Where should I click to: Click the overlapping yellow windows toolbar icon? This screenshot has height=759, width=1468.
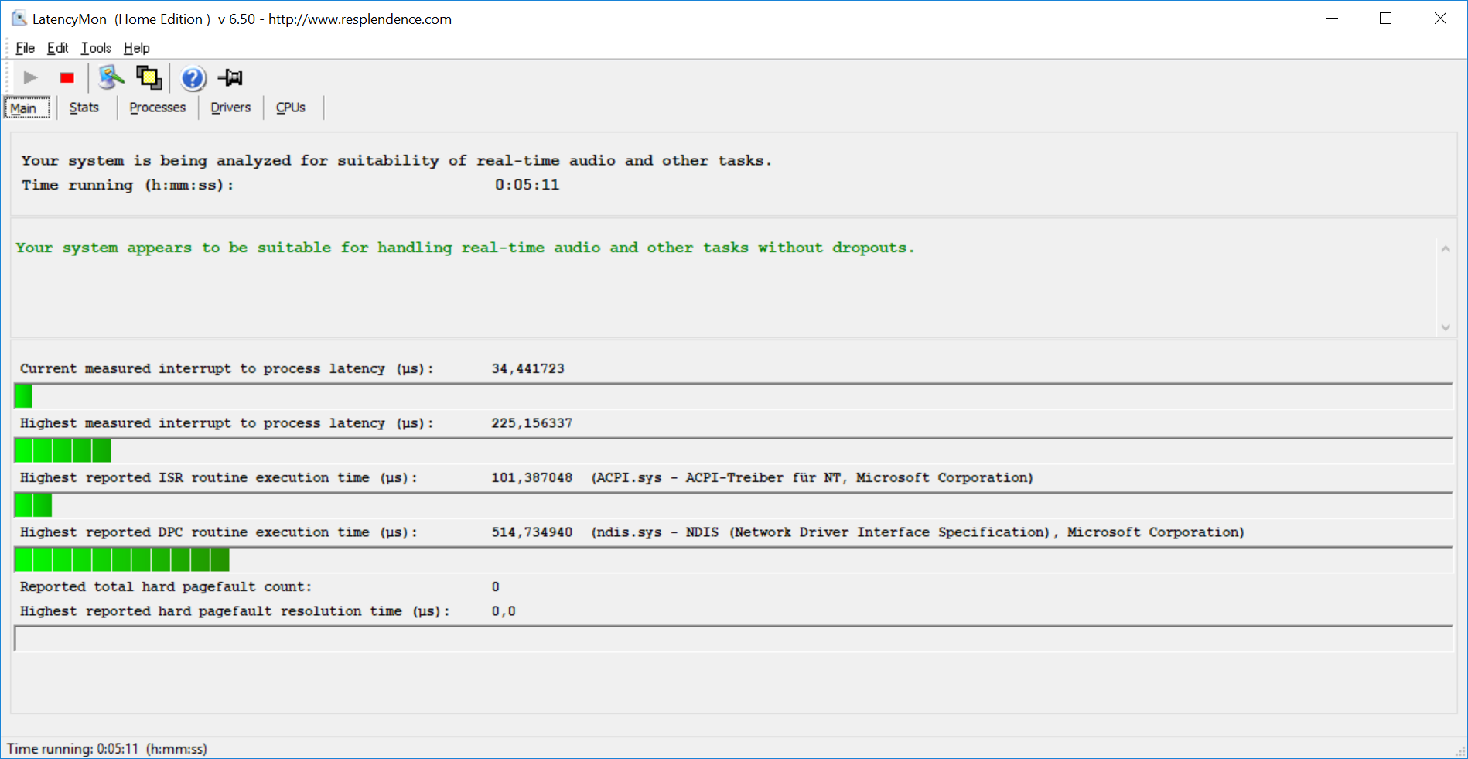click(x=149, y=77)
